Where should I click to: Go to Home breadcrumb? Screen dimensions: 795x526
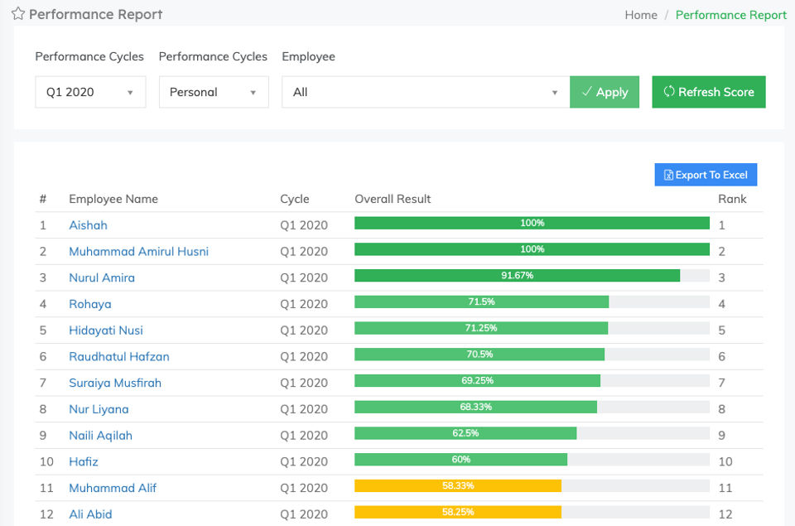click(641, 15)
